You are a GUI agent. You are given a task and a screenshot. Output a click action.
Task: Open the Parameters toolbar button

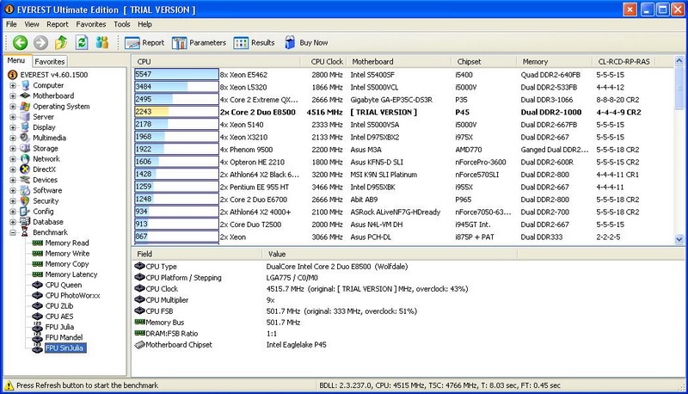click(x=199, y=42)
